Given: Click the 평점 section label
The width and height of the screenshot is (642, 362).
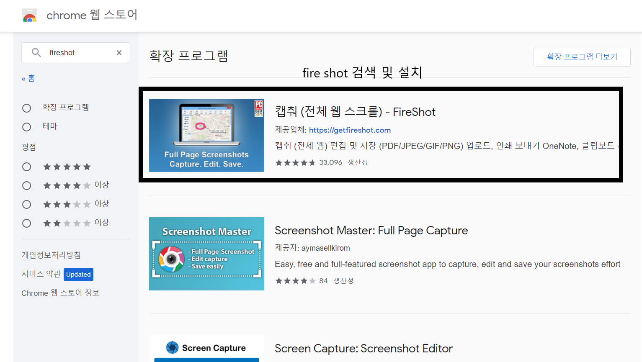Looking at the screenshot, I should (x=29, y=147).
